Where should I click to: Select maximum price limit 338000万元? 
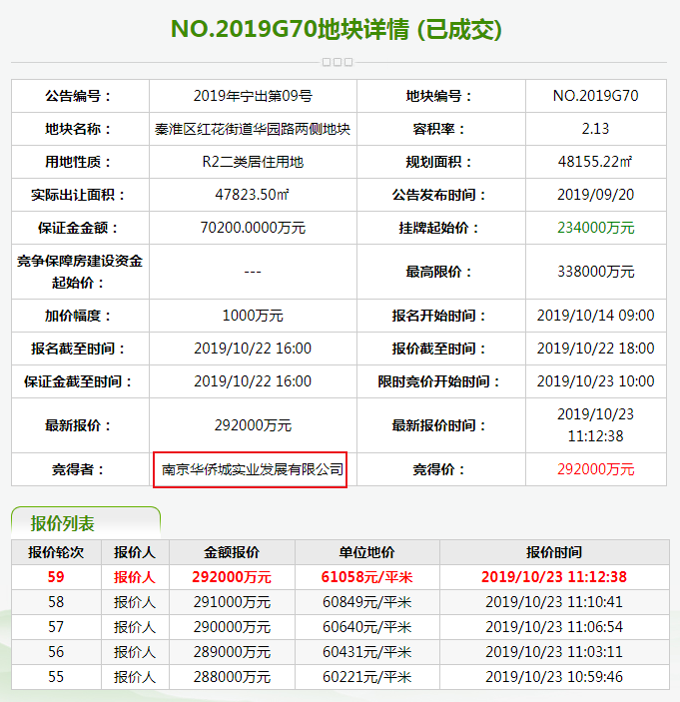pyautogui.click(x=596, y=272)
